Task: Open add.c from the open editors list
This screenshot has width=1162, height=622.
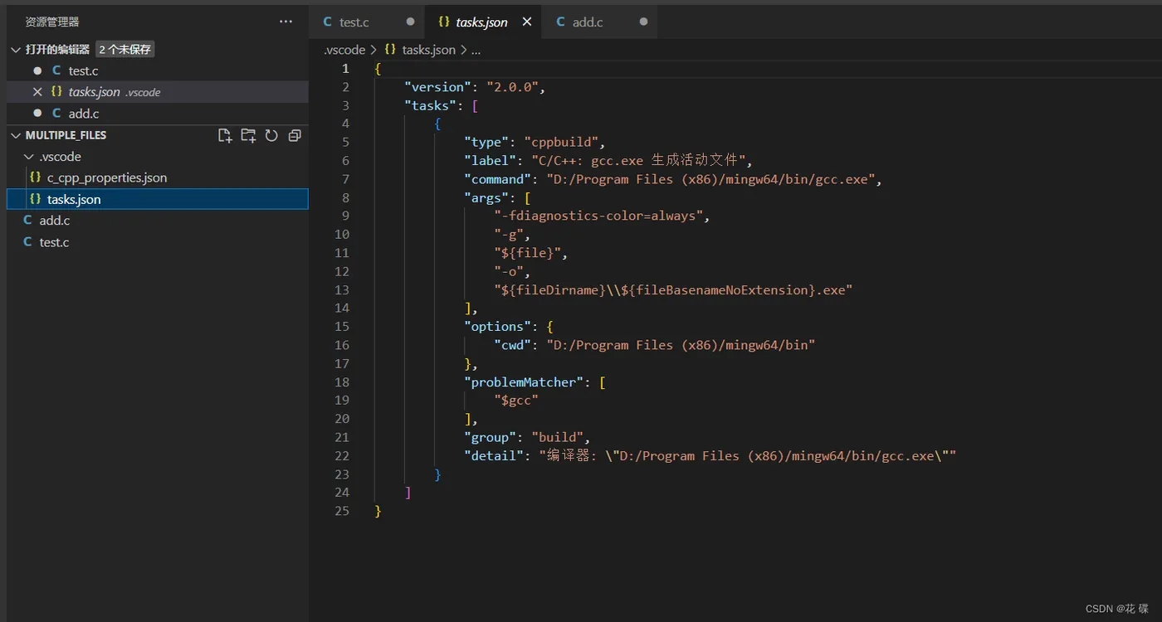Action: [x=158, y=114]
